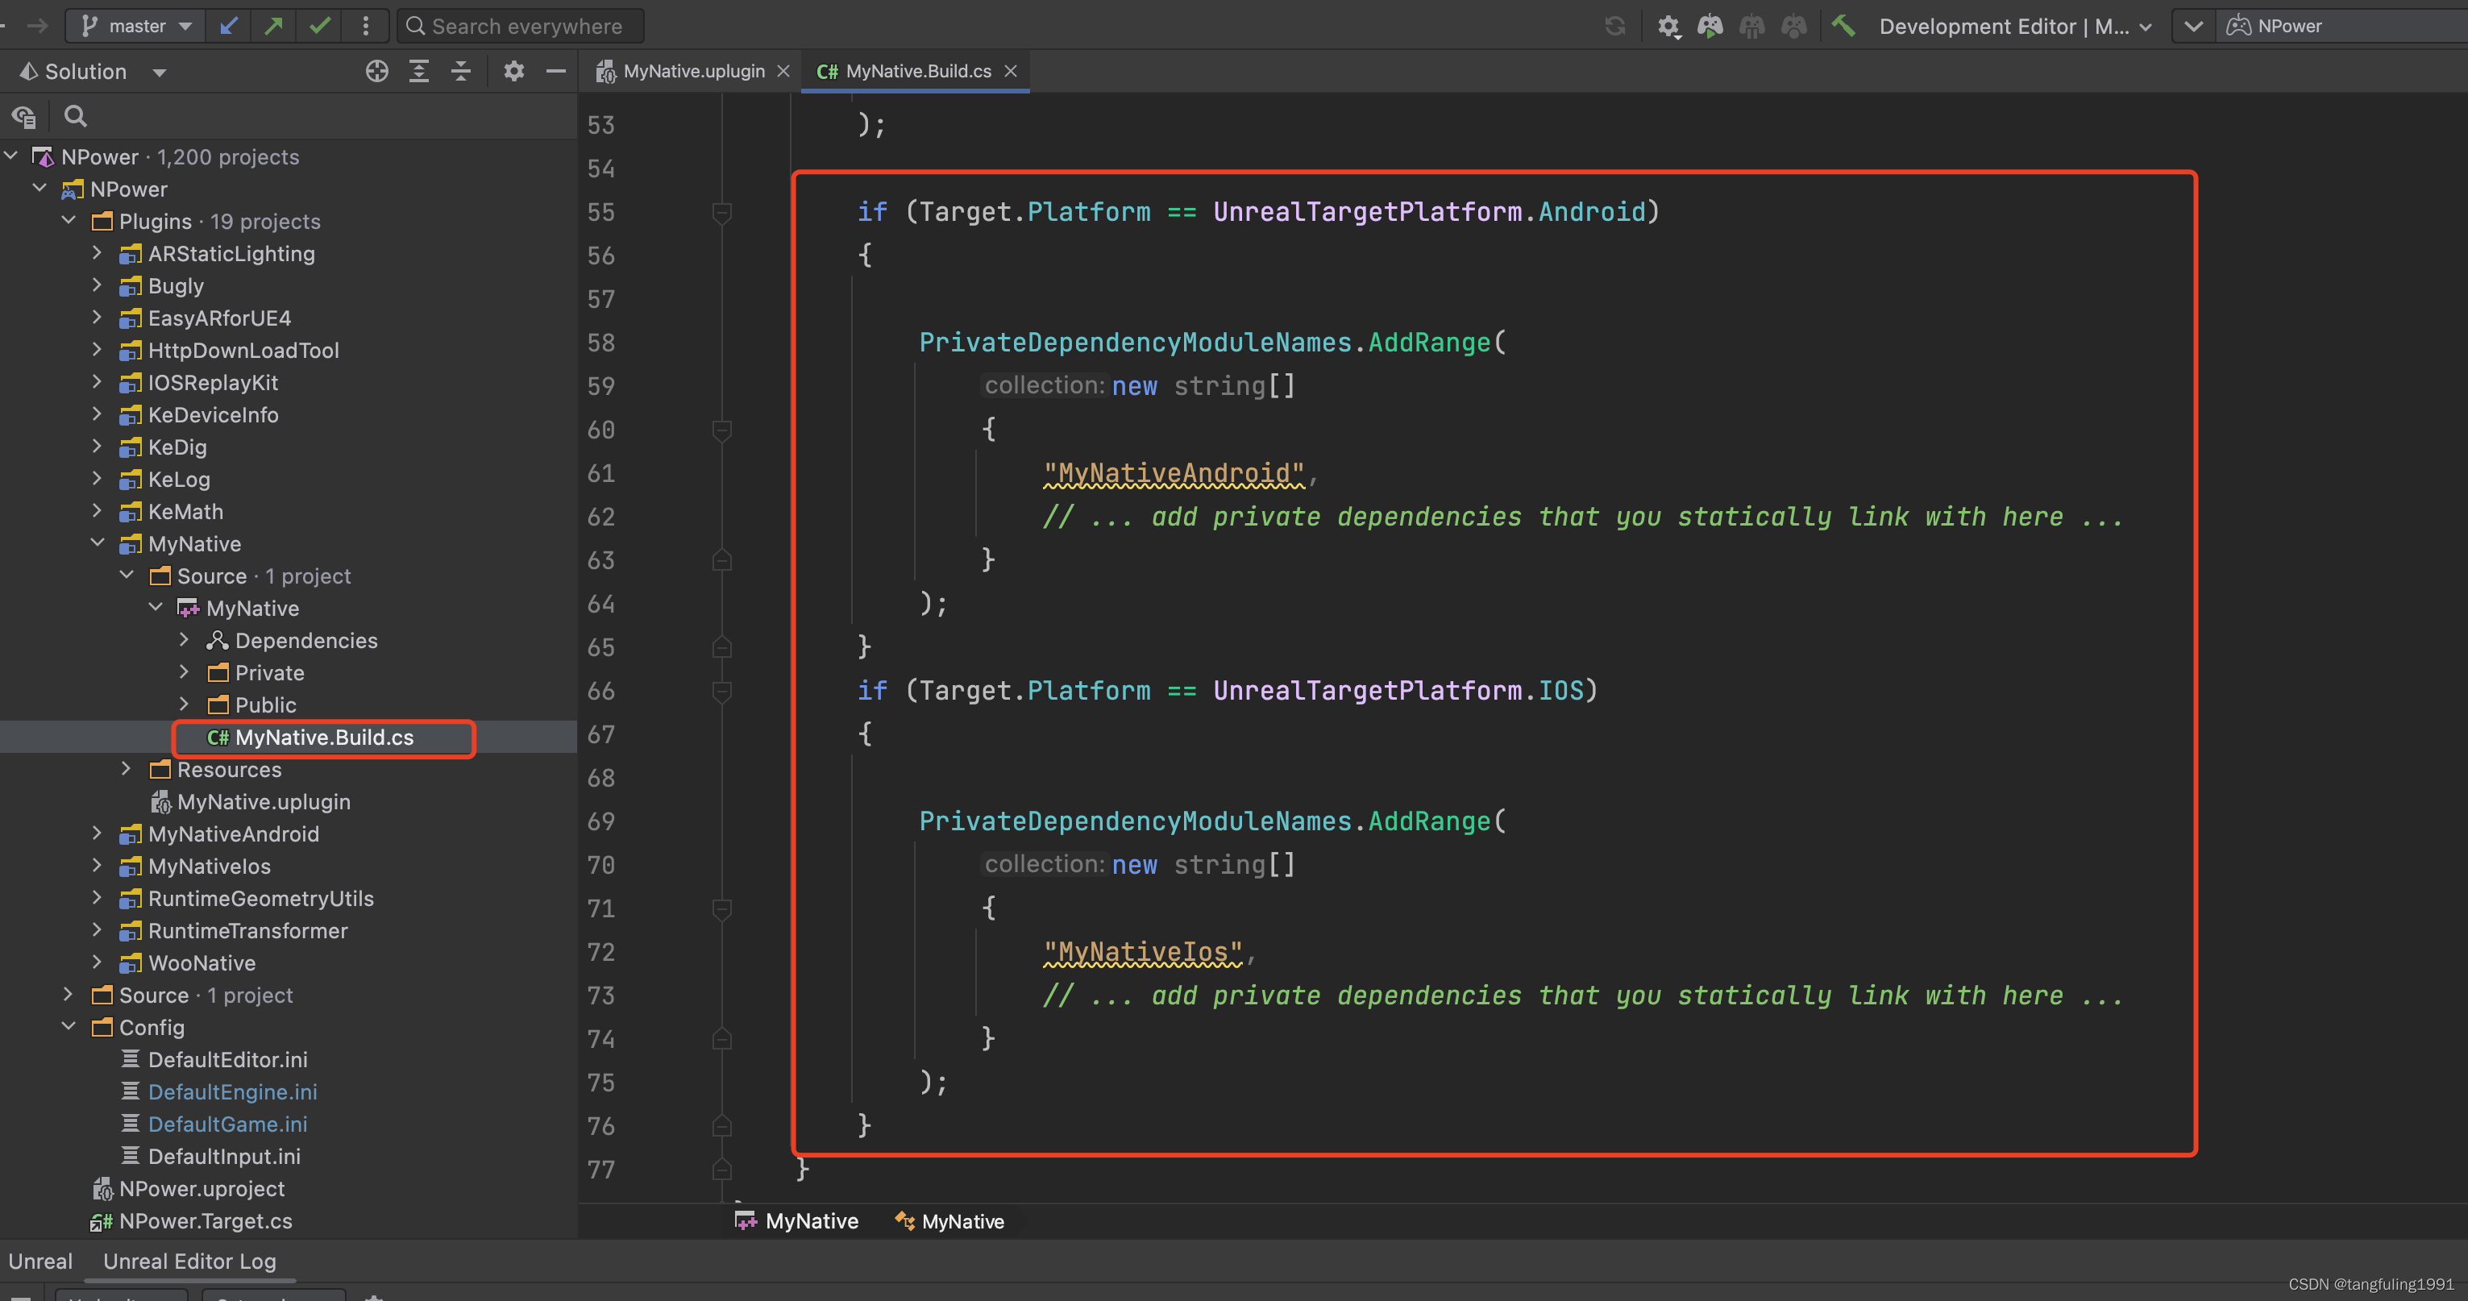Viewport: 2468px width, 1301px height.
Task: Click the source control branch icon
Action: coord(89,24)
